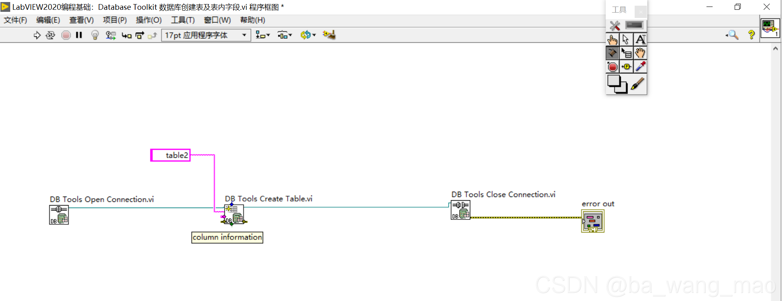Open the 17pt application font dropdown
Viewport: 782px width, 301px height.
point(206,35)
